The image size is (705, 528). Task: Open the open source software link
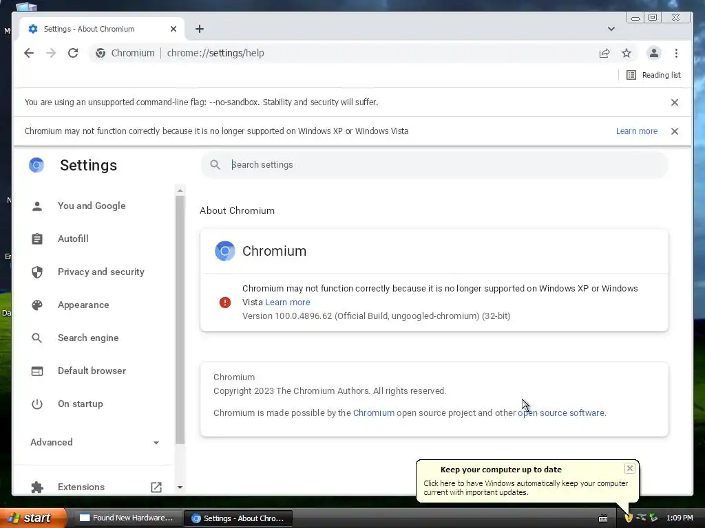coord(560,413)
